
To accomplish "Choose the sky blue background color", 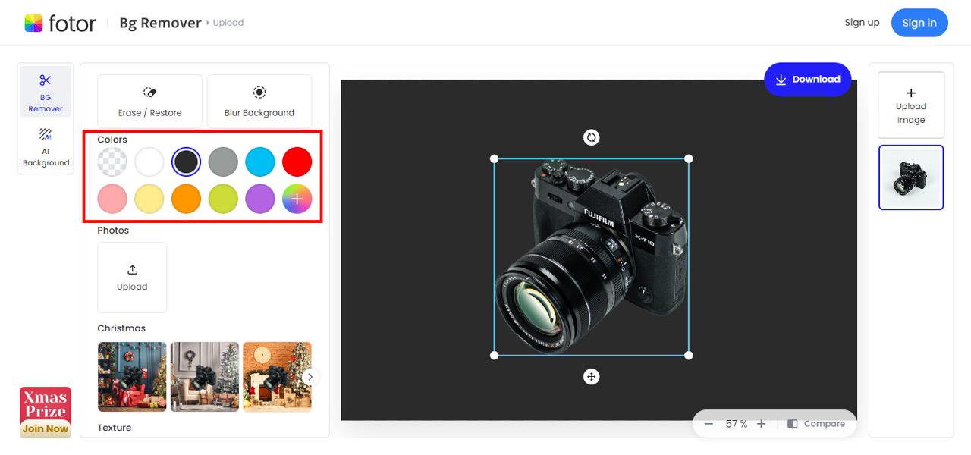I will pyautogui.click(x=260, y=162).
